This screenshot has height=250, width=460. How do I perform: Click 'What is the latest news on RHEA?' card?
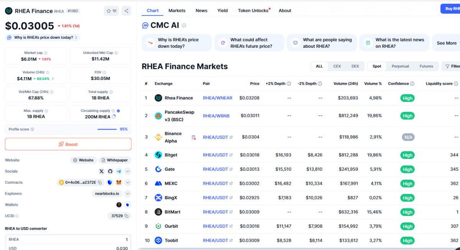pos(394,43)
